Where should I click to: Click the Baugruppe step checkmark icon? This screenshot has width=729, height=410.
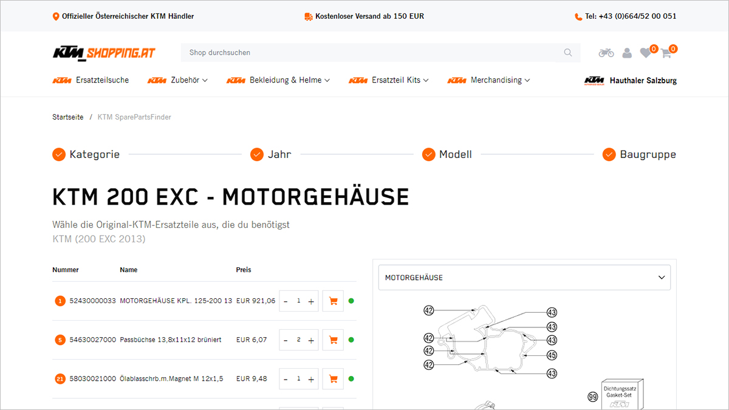[609, 154]
